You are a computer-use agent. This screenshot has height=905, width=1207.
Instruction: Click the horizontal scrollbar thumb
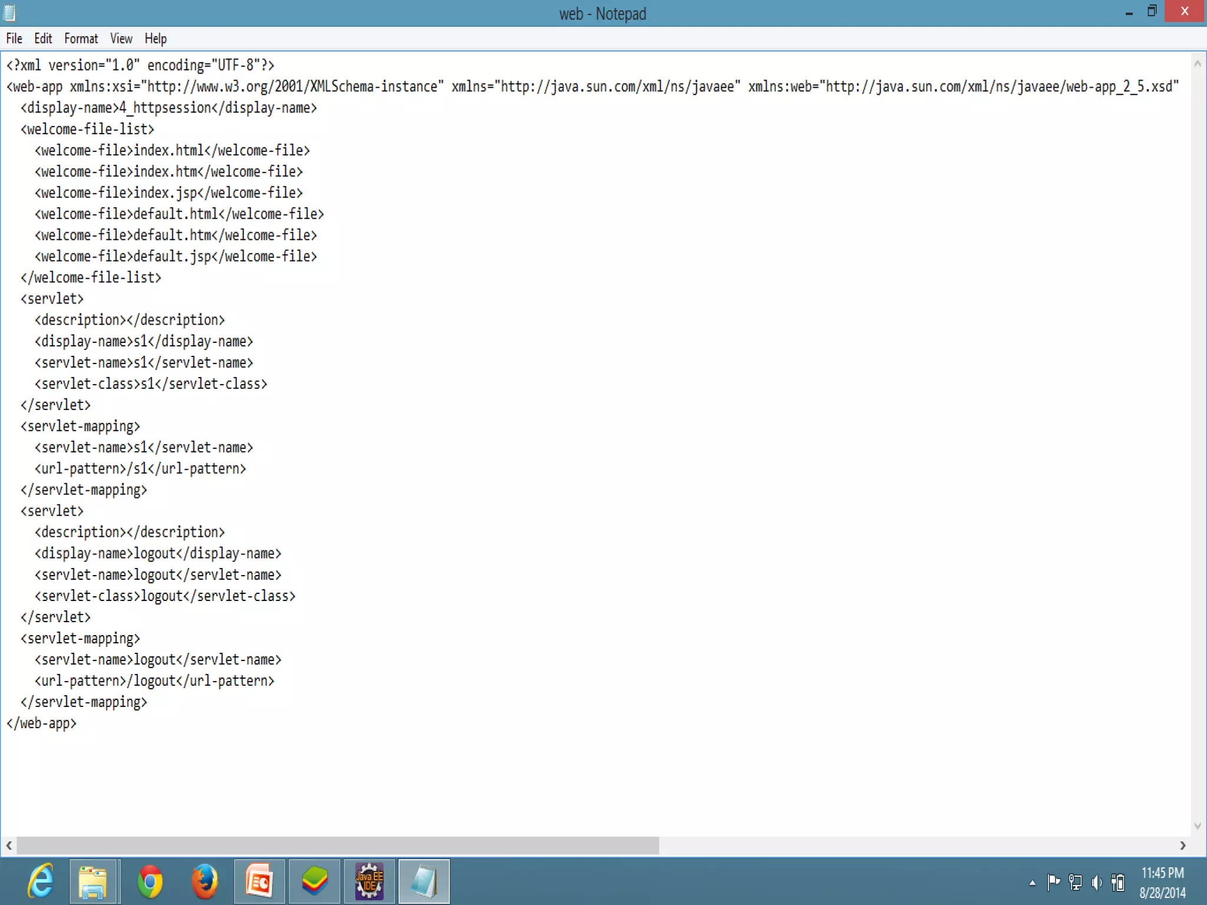click(337, 845)
